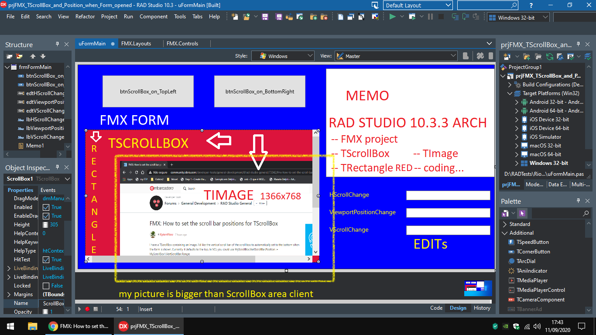Screen dimensions: 596x335
Task: Click the help question mark icon
Action: [x=531, y=5]
